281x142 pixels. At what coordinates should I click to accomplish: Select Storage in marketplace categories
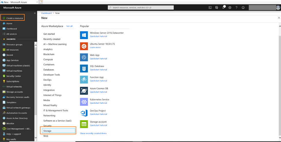click(x=59, y=131)
